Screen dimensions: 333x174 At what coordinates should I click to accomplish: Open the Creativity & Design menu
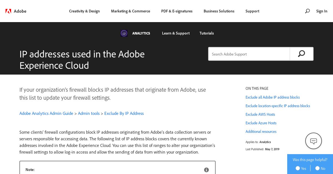[84, 11]
